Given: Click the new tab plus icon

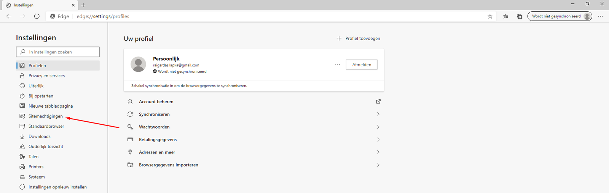Looking at the screenshot, I should [x=83, y=5].
